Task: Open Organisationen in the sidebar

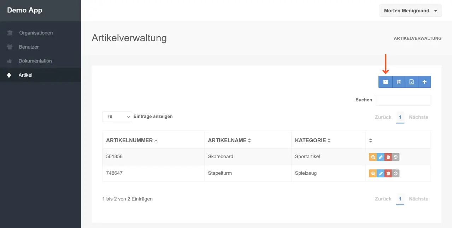Action: tap(36, 33)
